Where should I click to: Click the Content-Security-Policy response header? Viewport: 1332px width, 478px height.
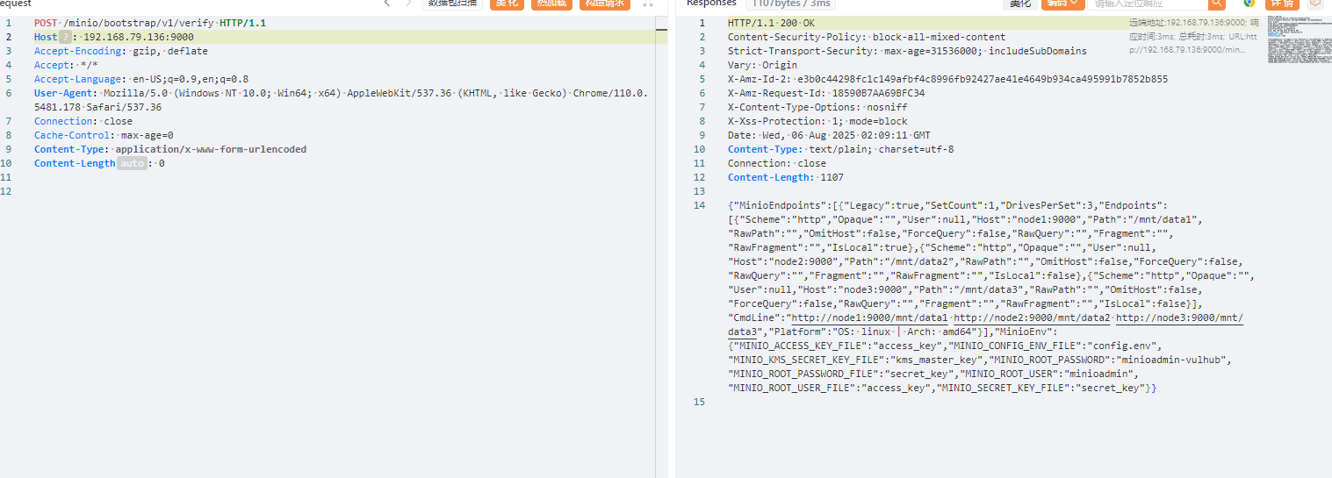[x=867, y=37]
